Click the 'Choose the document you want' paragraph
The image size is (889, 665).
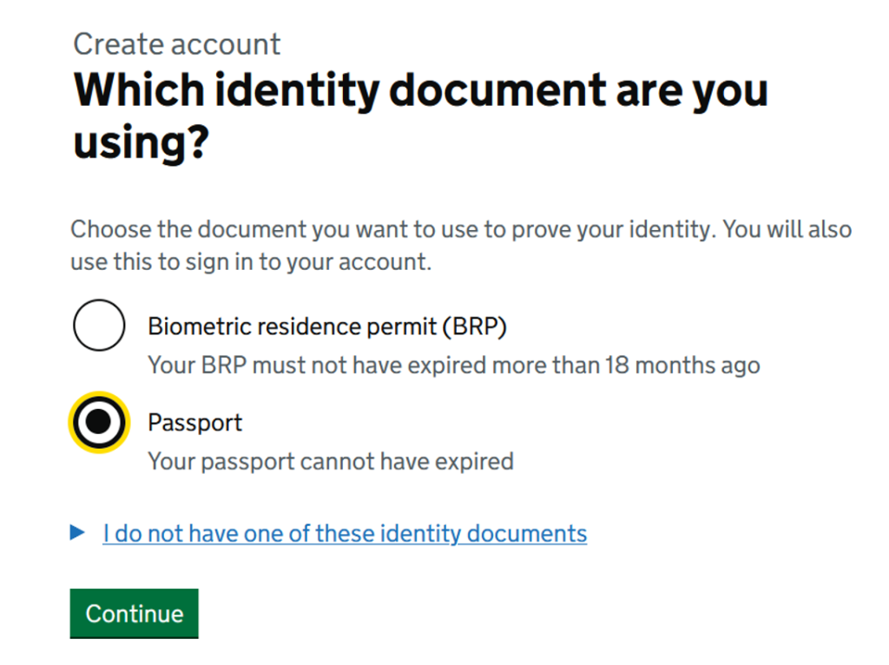pyautogui.click(x=460, y=230)
